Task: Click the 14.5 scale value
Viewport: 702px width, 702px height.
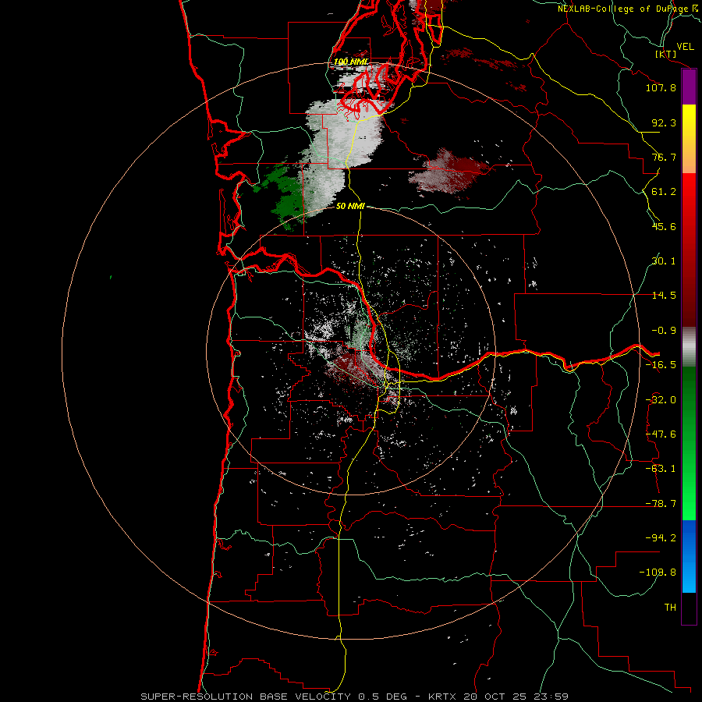Action: tap(664, 296)
